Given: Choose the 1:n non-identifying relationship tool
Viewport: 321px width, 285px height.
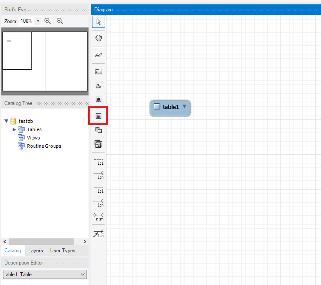Looking at the screenshot, I should [x=99, y=175].
